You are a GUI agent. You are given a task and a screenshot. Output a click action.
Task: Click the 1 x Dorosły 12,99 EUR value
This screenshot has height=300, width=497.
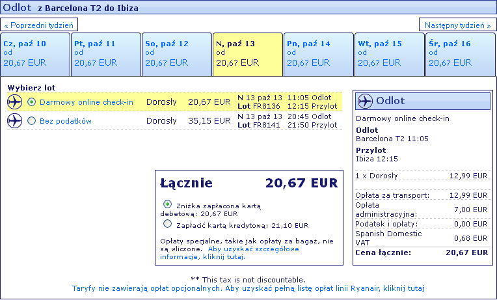[468, 176]
